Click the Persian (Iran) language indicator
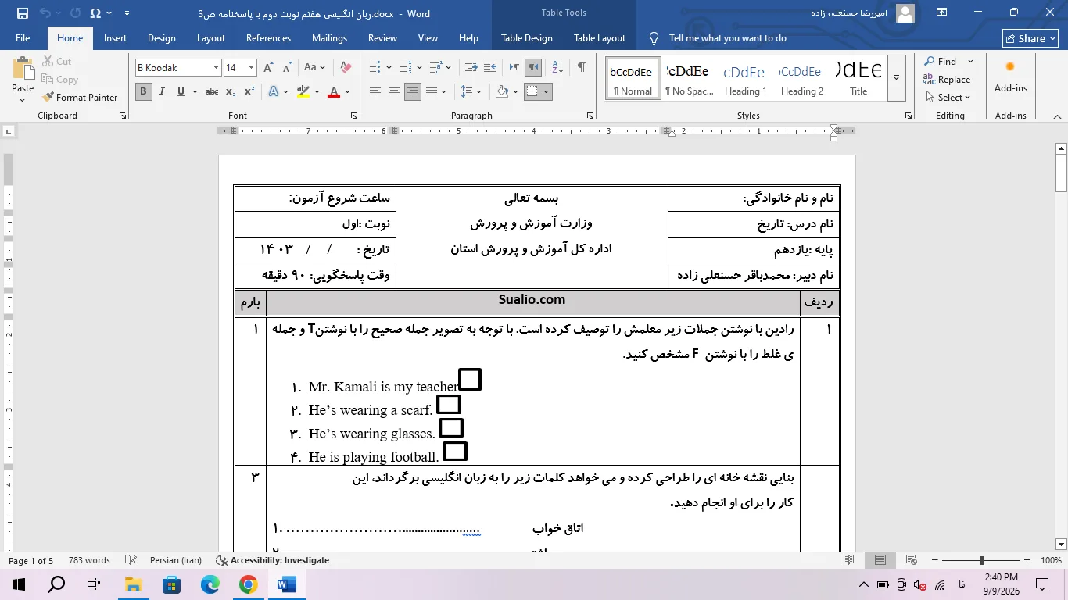1068x600 pixels. (x=175, y=560)
